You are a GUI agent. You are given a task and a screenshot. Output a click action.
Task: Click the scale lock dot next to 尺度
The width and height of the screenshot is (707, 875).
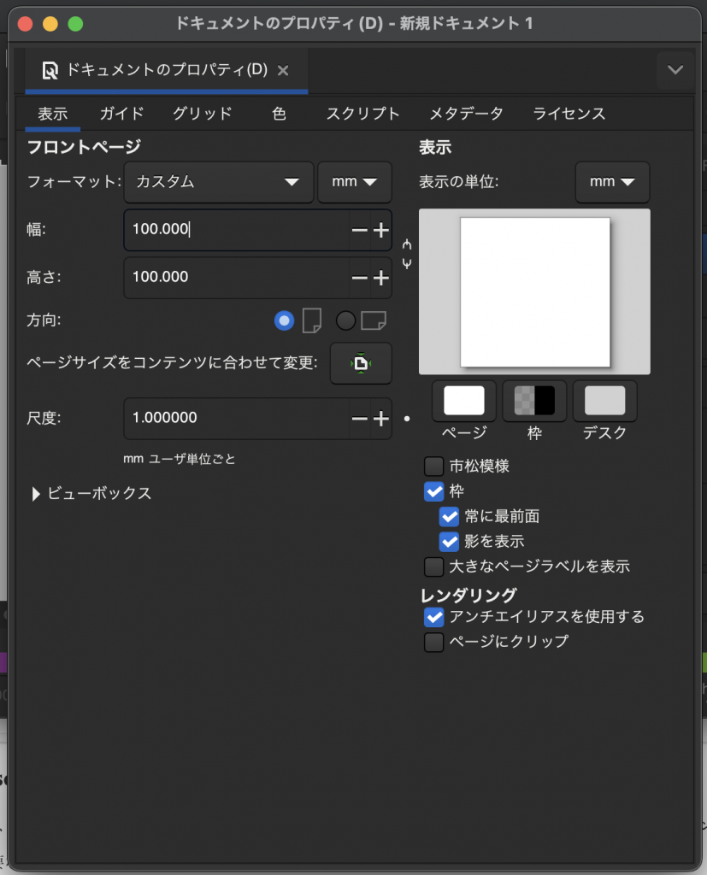tap(407, 419)
